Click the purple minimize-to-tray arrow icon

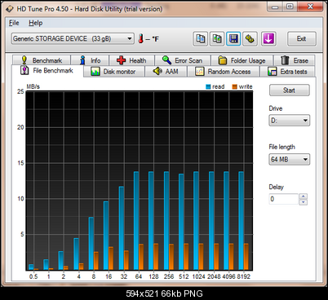point(268,39)
